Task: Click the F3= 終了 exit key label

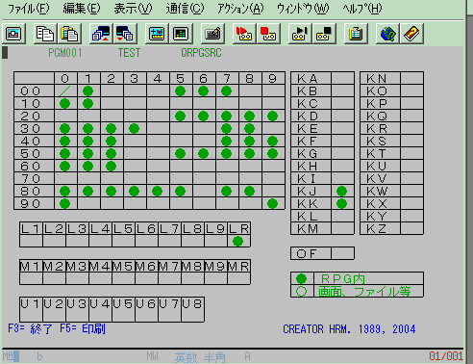Action: coord(30,329)
